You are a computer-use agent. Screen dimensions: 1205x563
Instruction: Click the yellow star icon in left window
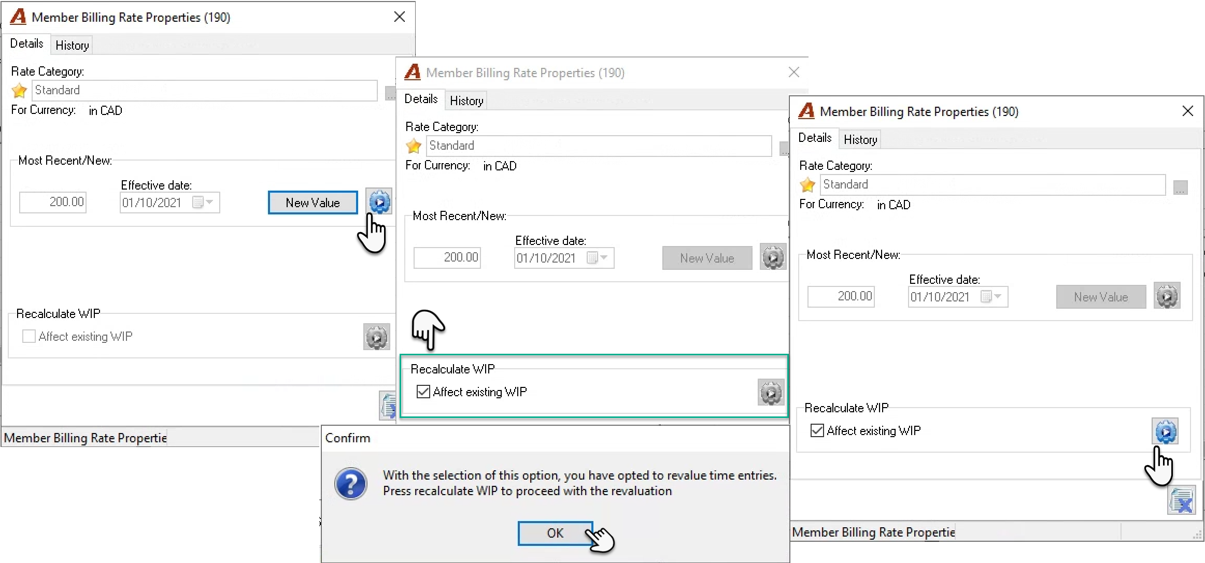tap(20, 91)
